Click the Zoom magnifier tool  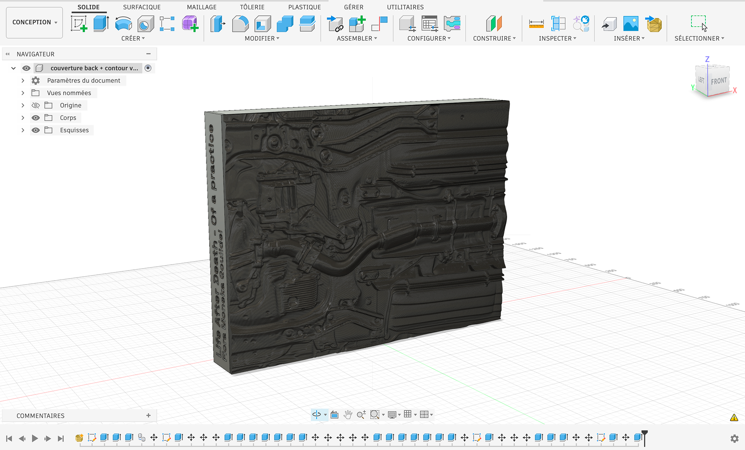coord(361,415)
